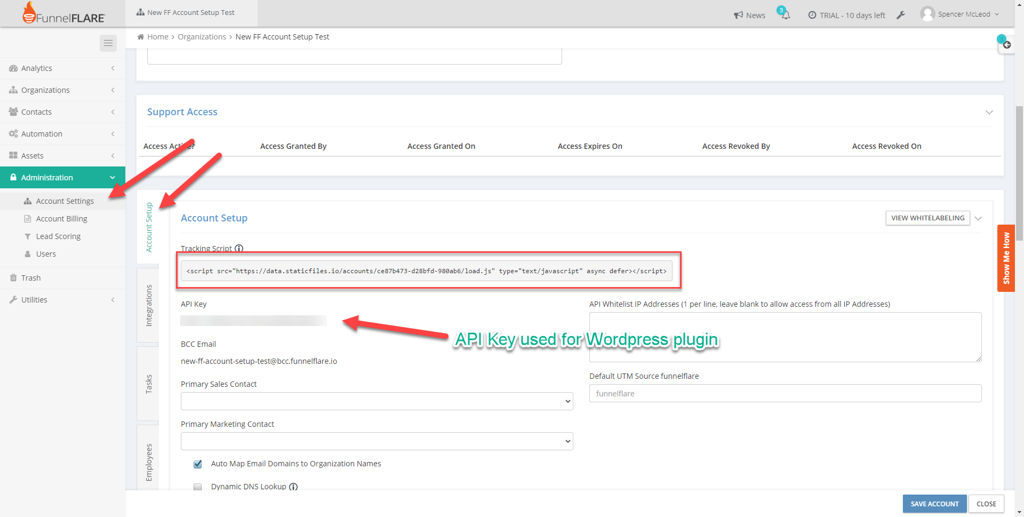
Task: Click the Lead Scoring funnel icon
Action: coord(28,236)
